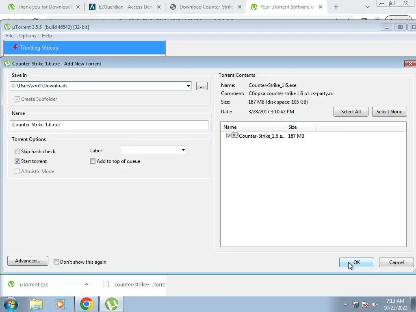Image resolution: width=416 pixels, height=312 pixels.
Task: Click Chrome icon in taskbar
Action: point(86,304)
